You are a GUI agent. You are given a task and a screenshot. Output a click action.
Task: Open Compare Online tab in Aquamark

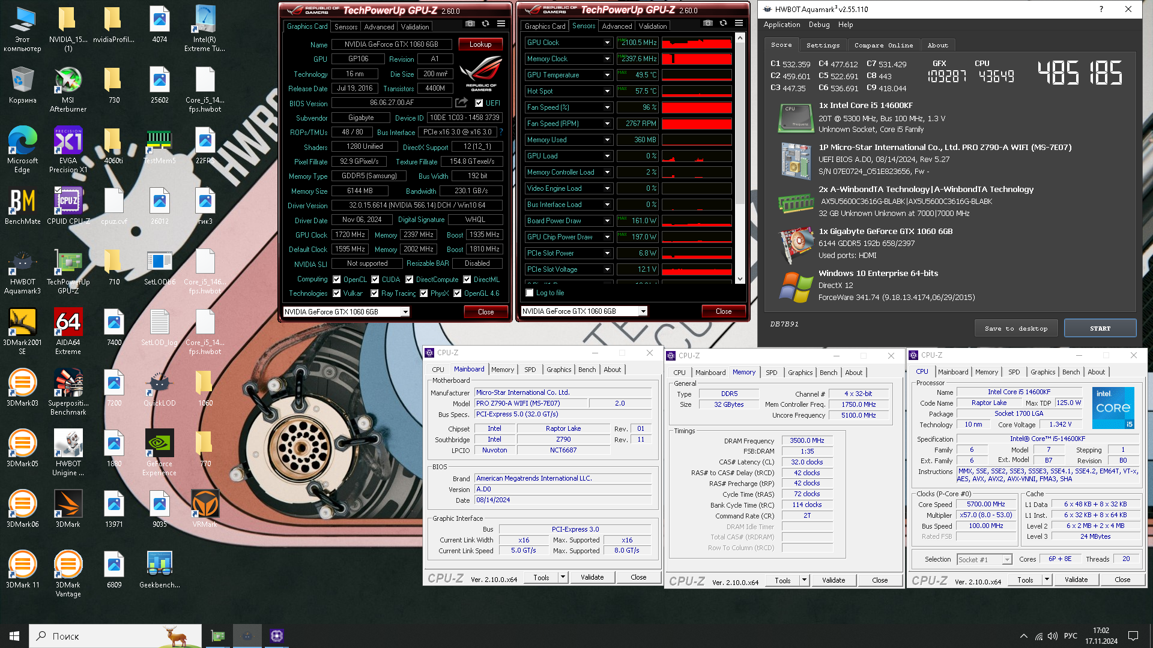click(883, 45)
